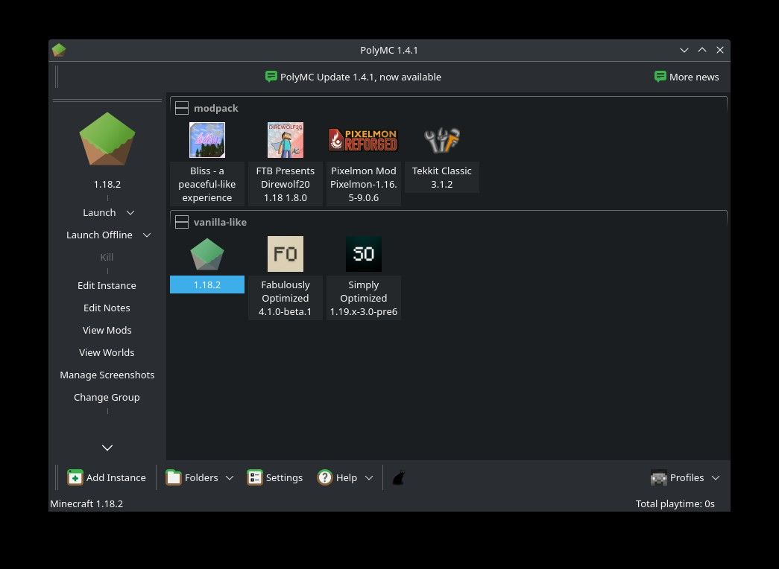Click the Folders folder icon
Screen dimensions: 779x569
coord(174,477)
